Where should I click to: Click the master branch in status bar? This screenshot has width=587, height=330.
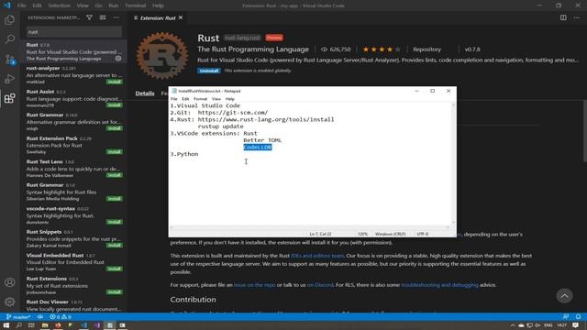click(18, 317)
